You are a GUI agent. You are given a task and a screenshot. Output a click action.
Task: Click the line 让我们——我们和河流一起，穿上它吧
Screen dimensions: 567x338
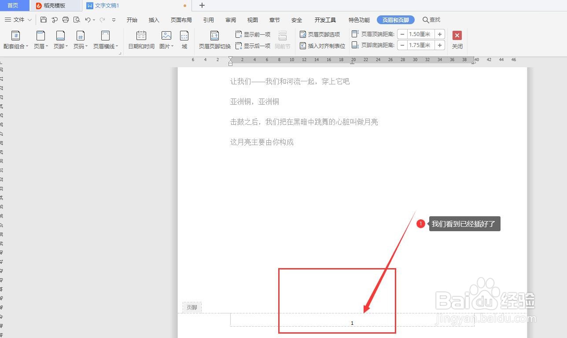(290, 81)
